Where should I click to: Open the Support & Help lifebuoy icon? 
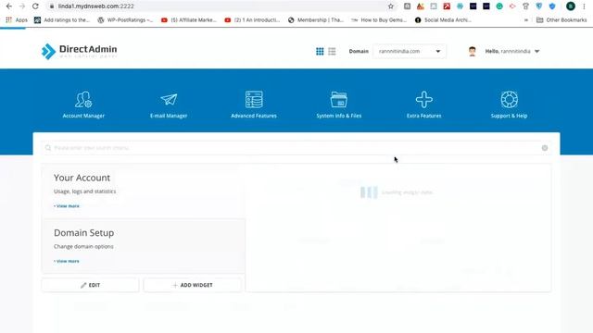[x=509, y=99]
